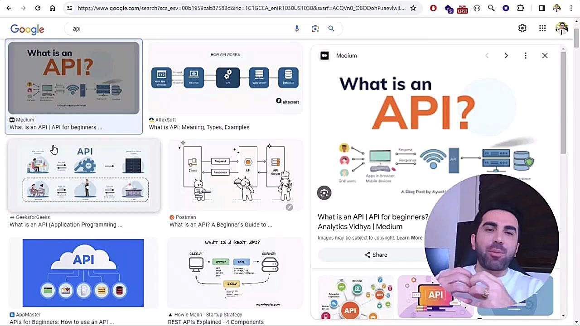Open What is an API? A Beginner's Guide
The height and width of the screenshot is (326, 580).
221,225
